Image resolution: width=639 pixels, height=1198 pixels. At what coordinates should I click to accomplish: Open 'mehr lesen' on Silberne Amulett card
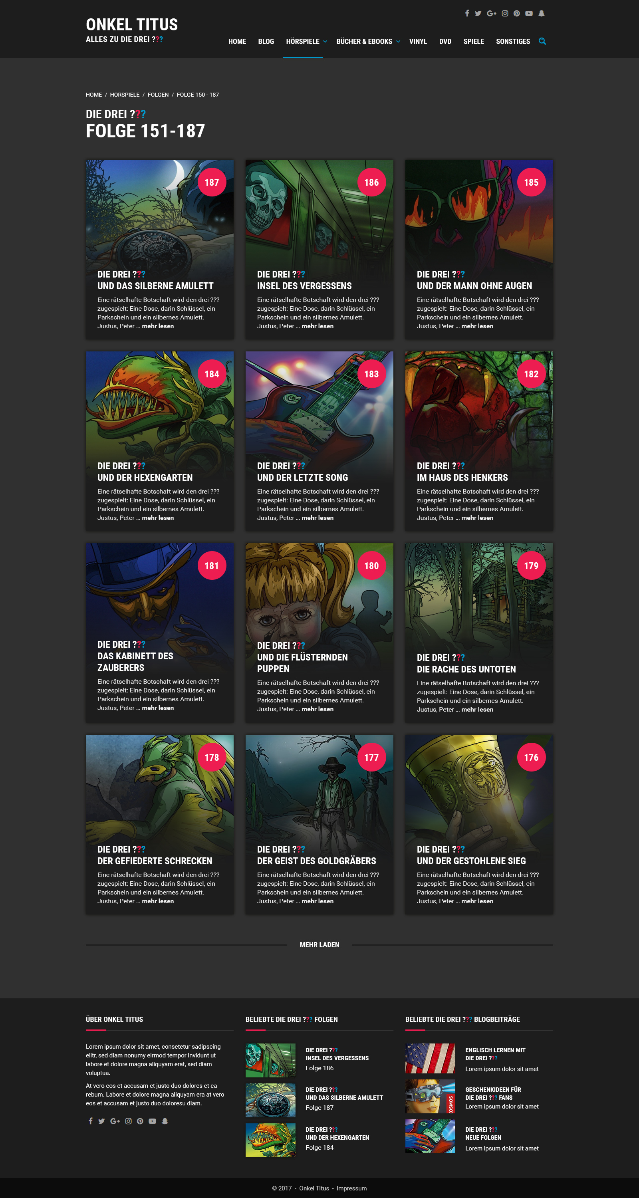[158, 326]
